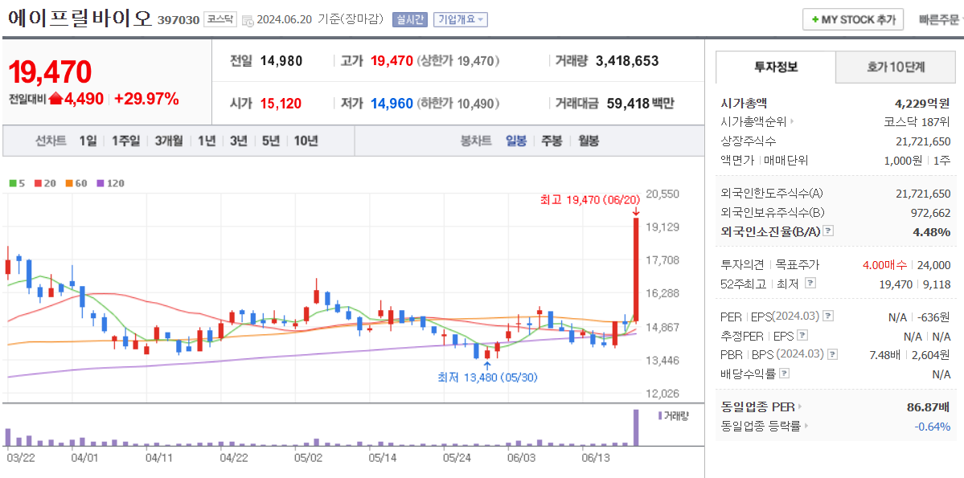Click the 코스닥 187위 rank value

point(918,121)
